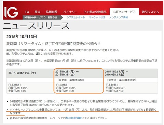This screenshot has width=164, height=125.
Task: Click the 英国夏時間は10月25日 paragraph
Action: (x=82, y=62)
